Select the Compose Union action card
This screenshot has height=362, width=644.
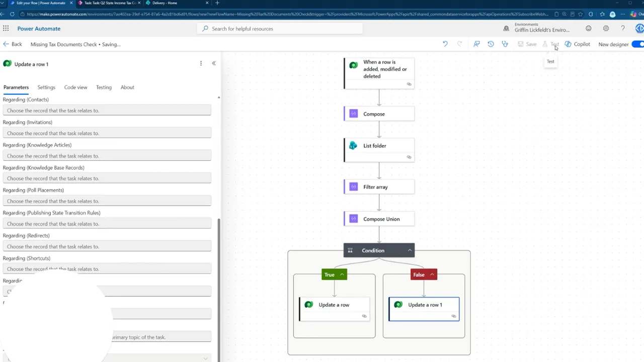(379, 219)
